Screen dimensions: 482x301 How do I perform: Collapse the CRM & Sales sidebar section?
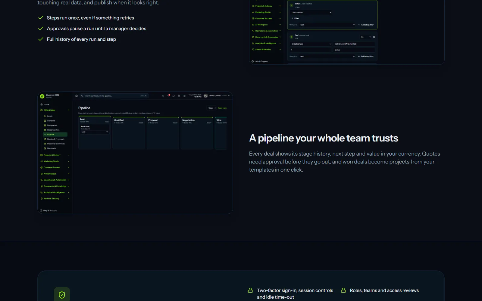coord(55,110)
